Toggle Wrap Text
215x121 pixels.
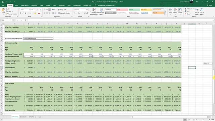point(62,10)
